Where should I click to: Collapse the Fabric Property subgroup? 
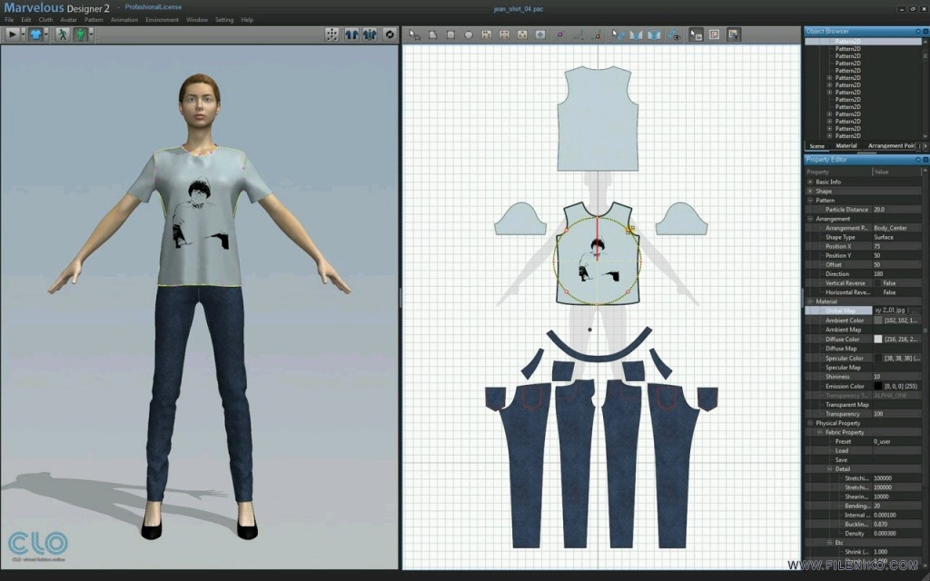pyautogui.click(x=820, y=432)
